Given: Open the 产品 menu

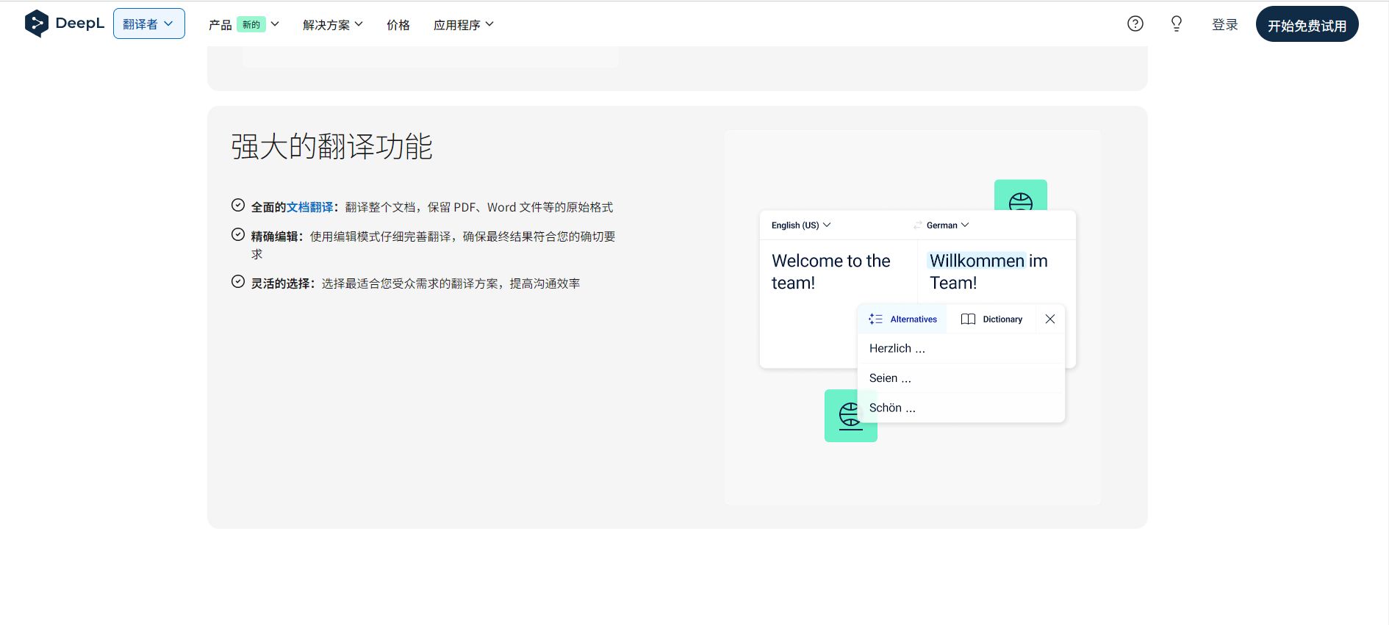Looking at the screenshot, I should pos(243,25).
